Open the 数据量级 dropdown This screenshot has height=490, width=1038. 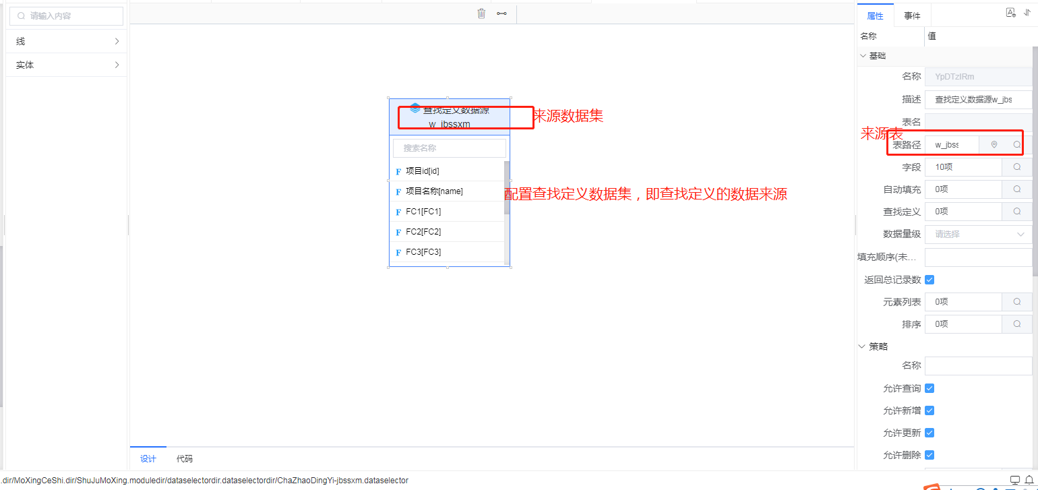pyautogui.click(x=978, y=235)
